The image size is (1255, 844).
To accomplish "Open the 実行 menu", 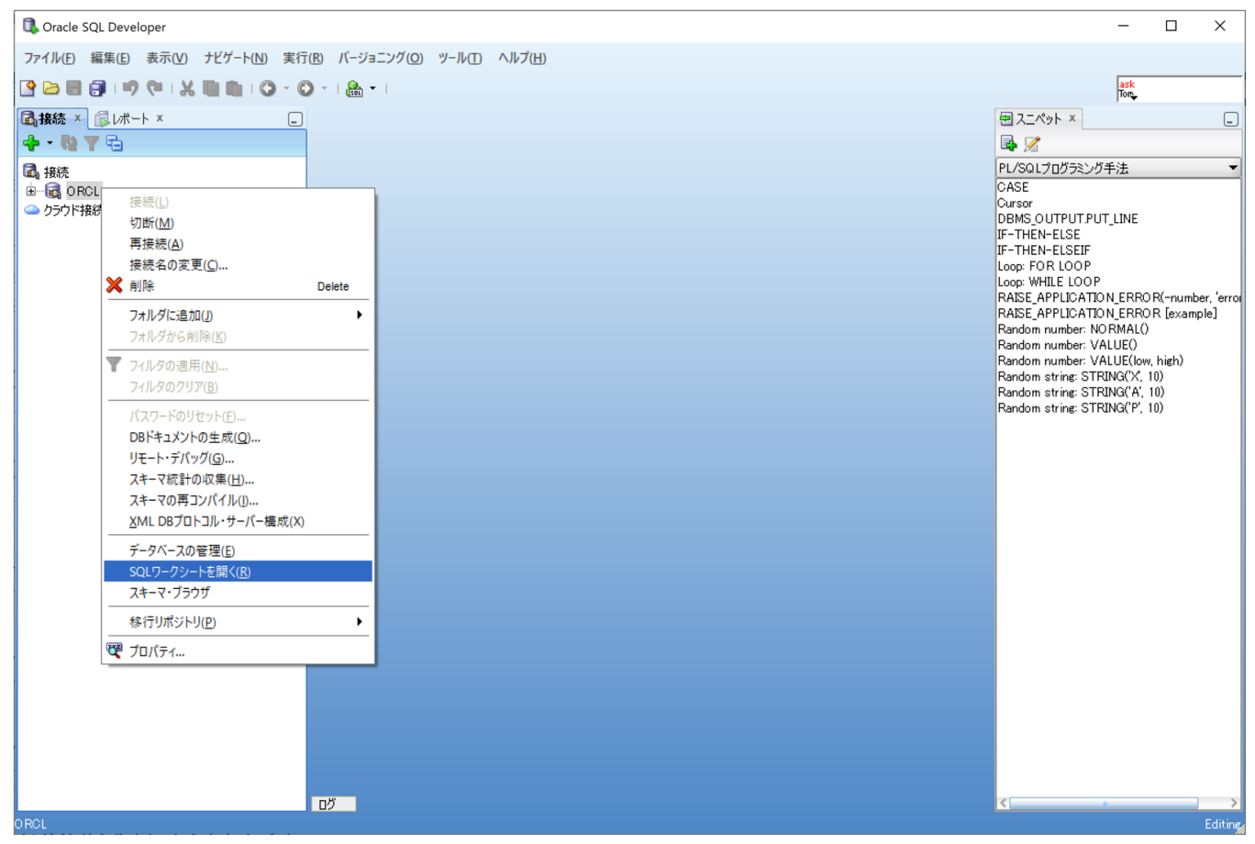I will pos(303,58).
